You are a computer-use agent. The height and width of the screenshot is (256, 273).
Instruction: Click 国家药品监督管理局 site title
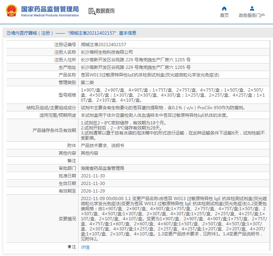click(x=50, y=9)
